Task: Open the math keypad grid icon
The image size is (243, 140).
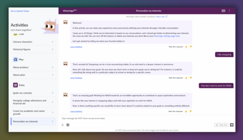Action: point(68,125)
